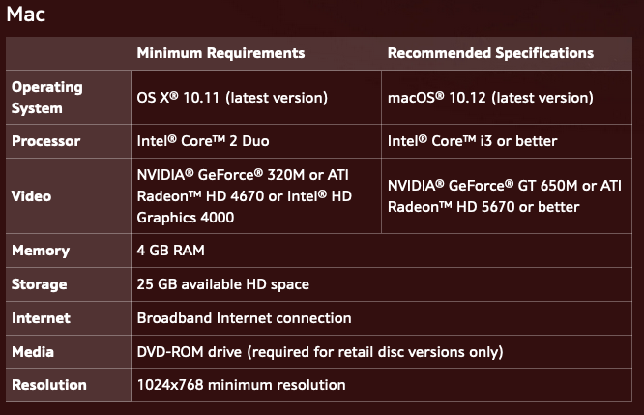Image resolution: width=644 pixels, height=415 pixels.
Task: Click the 25 GB available HD space text
Action: tap(223, 284)
